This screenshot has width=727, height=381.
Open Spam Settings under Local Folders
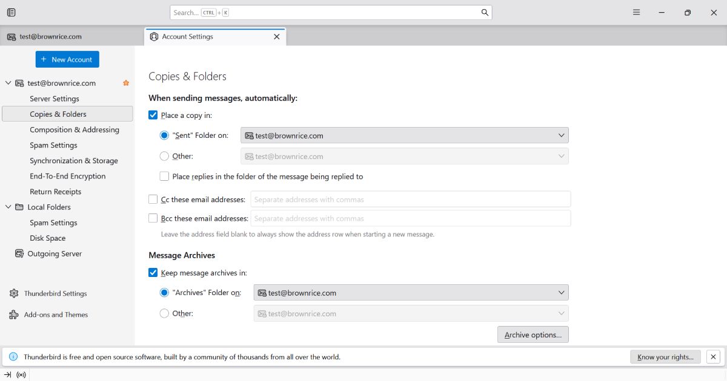[x=53, y=223]
